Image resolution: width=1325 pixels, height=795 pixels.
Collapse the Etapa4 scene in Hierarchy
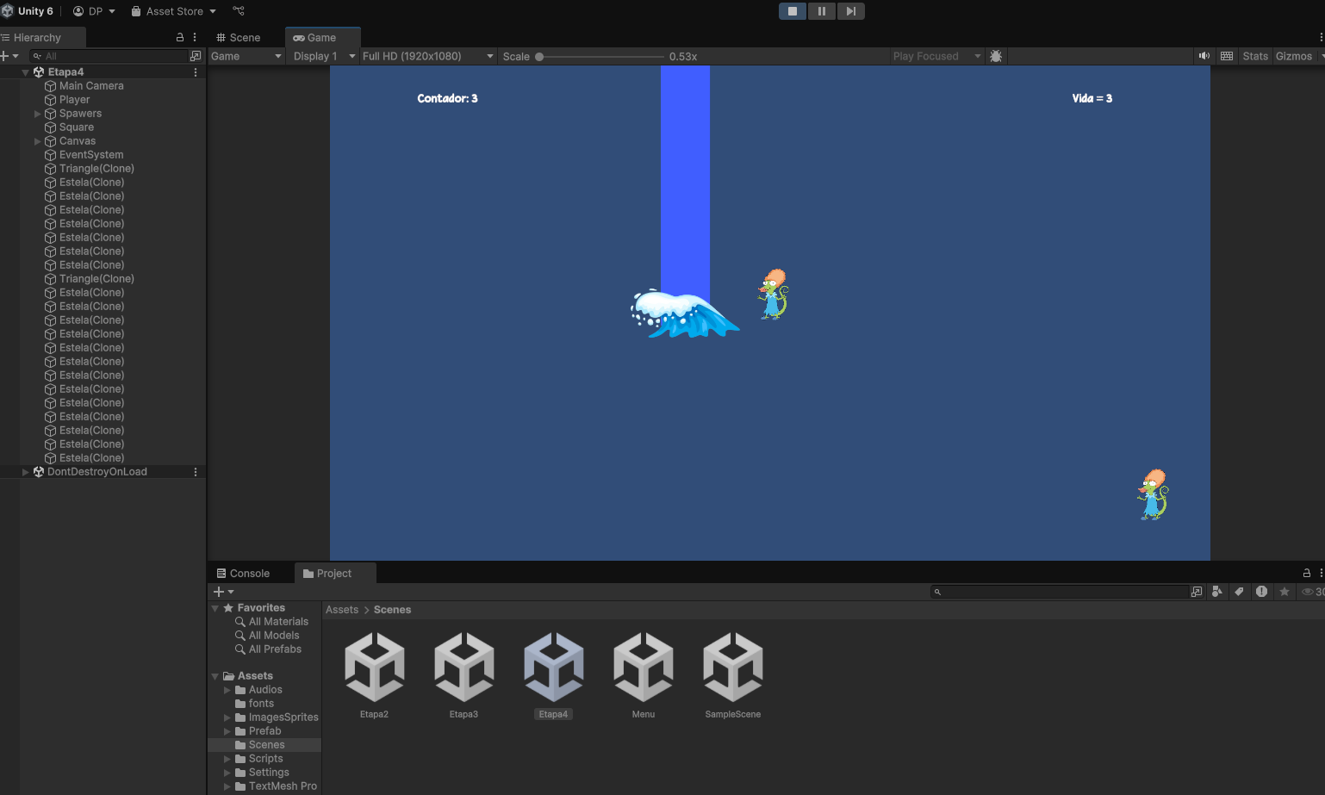click(x=25, y=72)
